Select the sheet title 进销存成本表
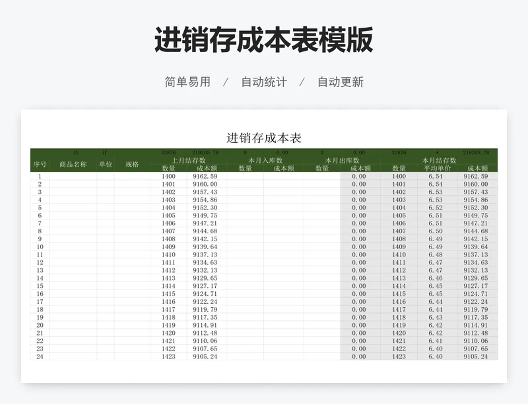Screen dimensions: 528x404 coord(264,138)
